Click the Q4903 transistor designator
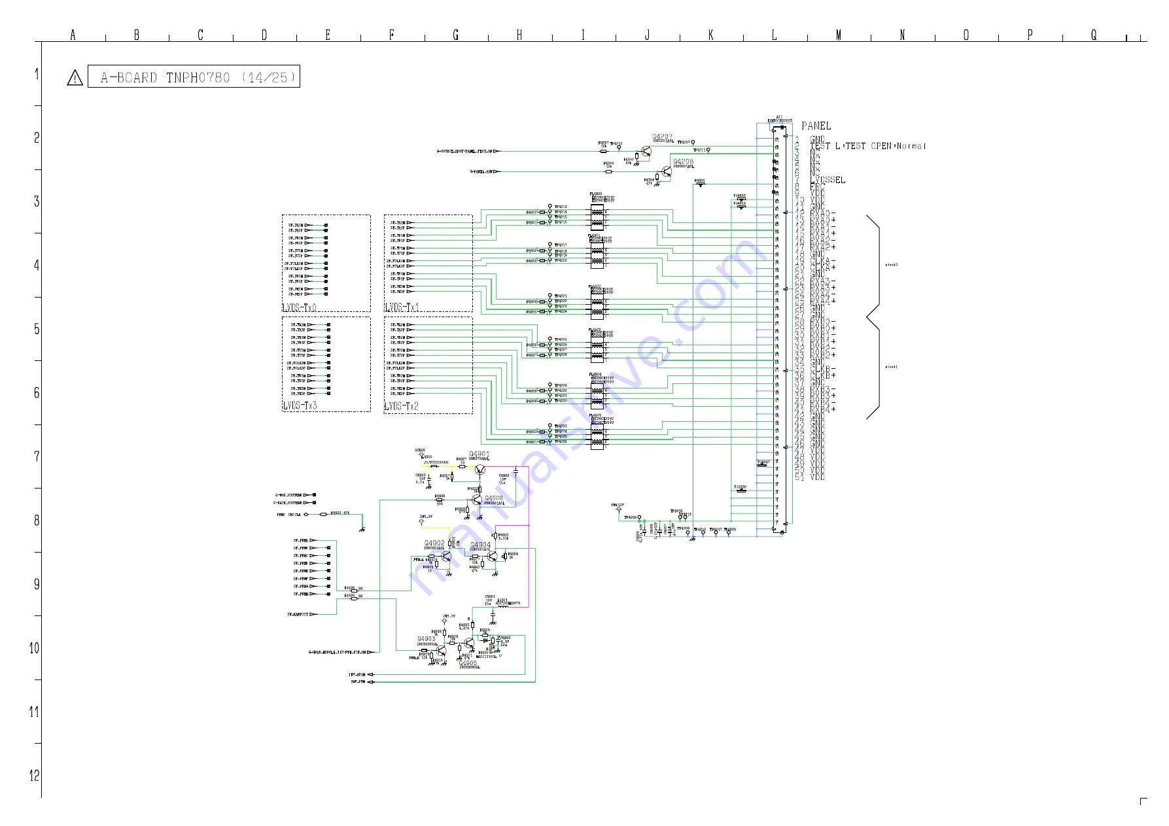 pos(426,639)
